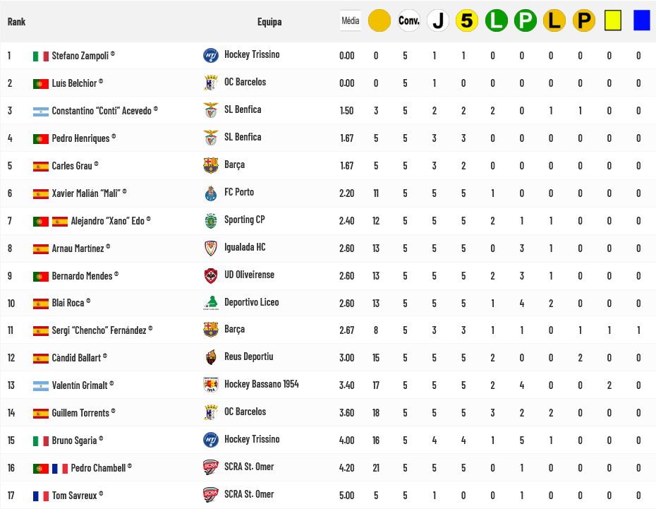Click the Reus Deportiu team crest
This screenshot has width=656, height=509.
click(210, 357)
